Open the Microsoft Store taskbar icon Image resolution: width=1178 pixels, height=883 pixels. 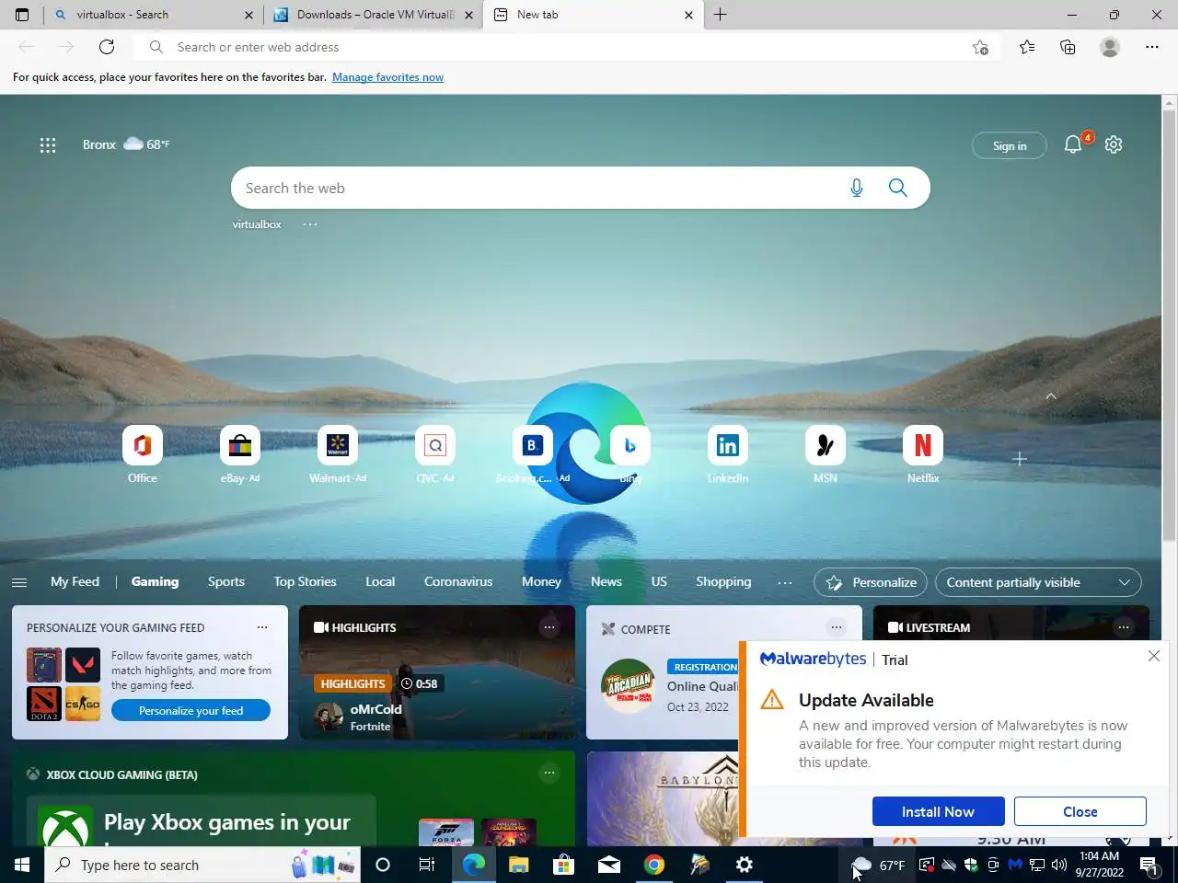pos(563,865)
